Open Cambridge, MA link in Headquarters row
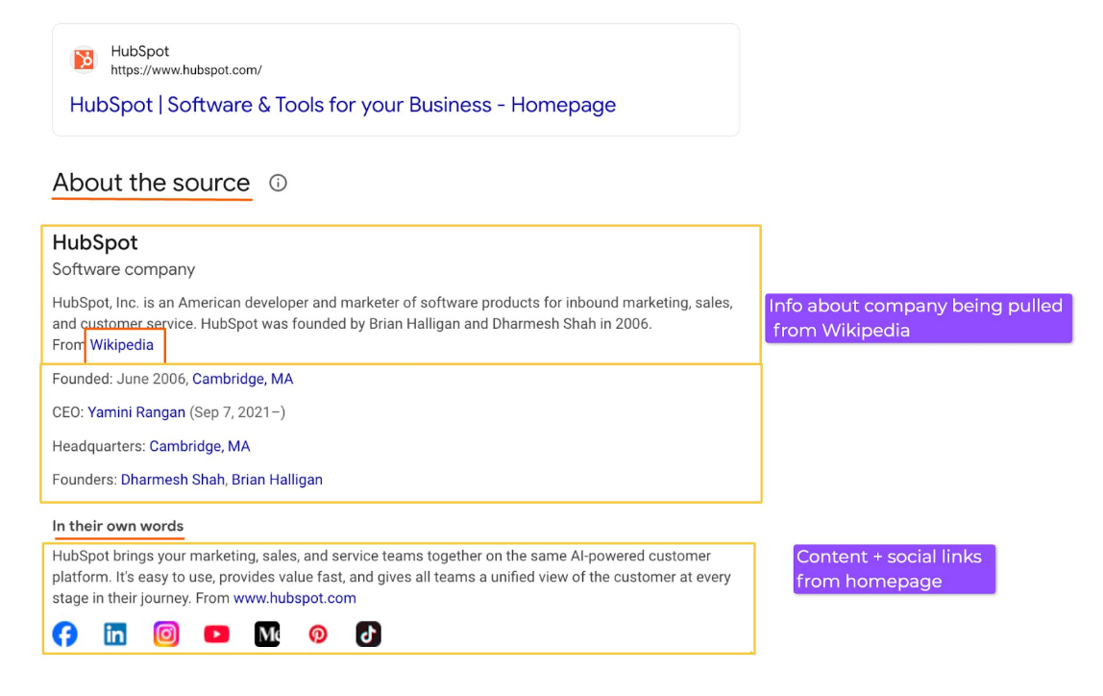 pos(200,446)
